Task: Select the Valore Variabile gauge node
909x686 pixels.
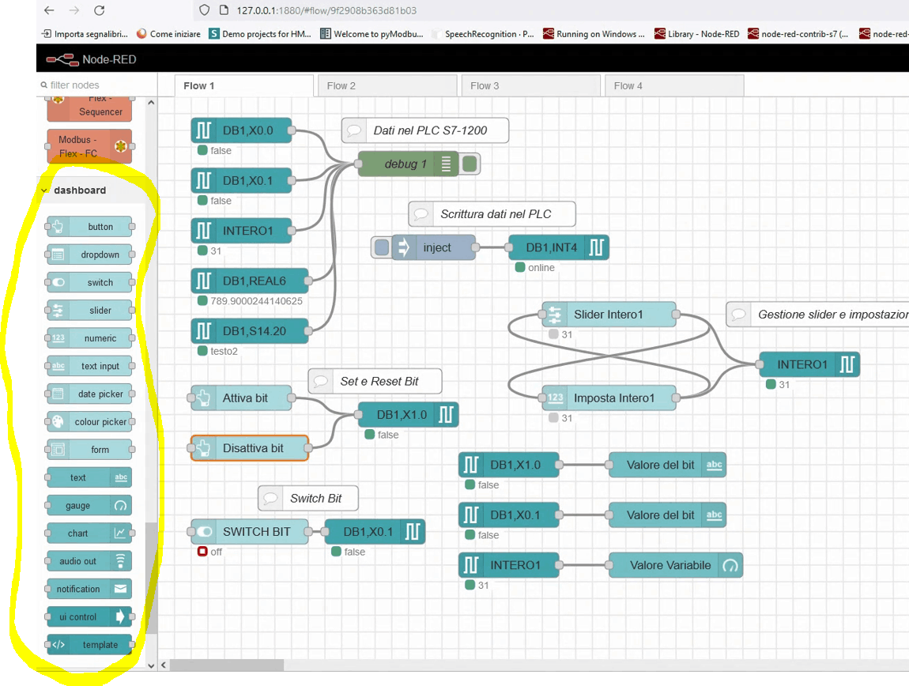Action: coord(675,565)
